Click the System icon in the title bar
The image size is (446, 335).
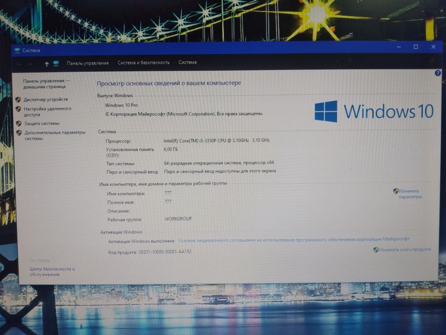[18, 50]
